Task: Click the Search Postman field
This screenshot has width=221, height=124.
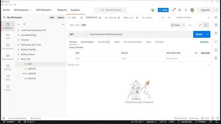Action: click(110, 10)
